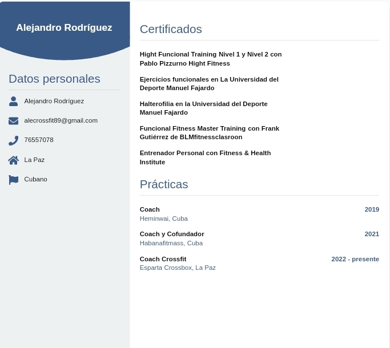Click the email alecrossfit89@gmail.com
The width and height of the screenshot is (390, 348).
pos(61,120)
